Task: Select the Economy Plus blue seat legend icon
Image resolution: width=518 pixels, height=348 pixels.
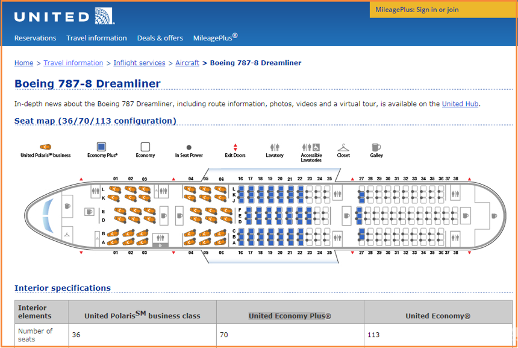Action: tap(101, 147)
